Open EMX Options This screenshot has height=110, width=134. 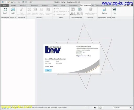104,11
